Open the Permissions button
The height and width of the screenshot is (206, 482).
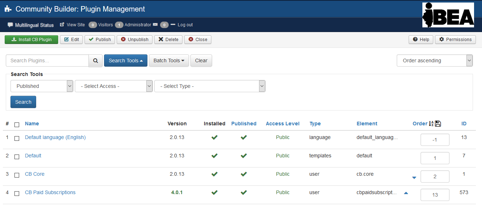point(455,40)
